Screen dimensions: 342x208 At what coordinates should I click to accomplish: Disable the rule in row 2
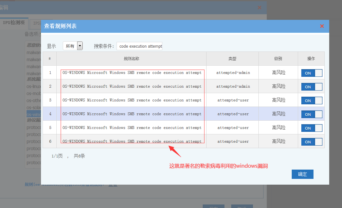point(312,87)
